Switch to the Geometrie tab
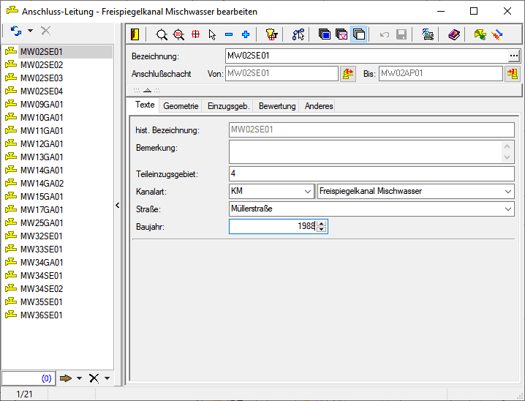This screenshot has height=401, width=525. pyautogui.click(x=181, y=106)
